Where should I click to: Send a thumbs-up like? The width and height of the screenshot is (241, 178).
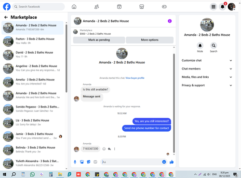click(172, 162)
